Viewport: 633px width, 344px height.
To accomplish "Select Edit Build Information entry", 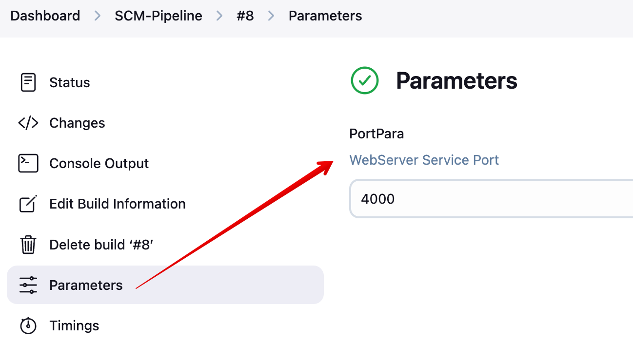I will 118,204.
